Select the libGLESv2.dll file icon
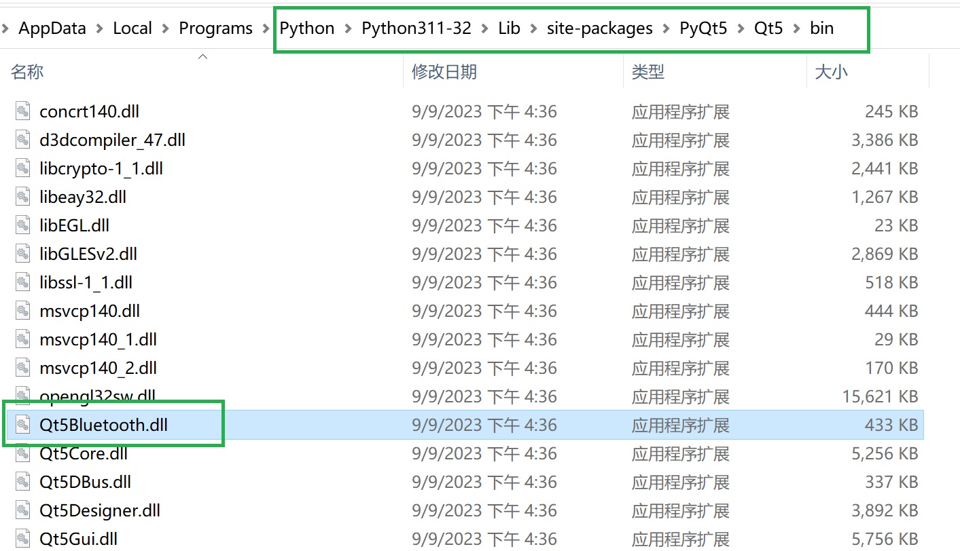This screenshot has width=960, height=551. pos(23,254)
